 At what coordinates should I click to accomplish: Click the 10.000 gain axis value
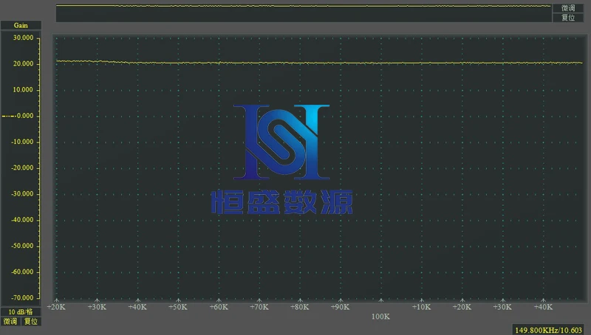(x=24, y=89)
